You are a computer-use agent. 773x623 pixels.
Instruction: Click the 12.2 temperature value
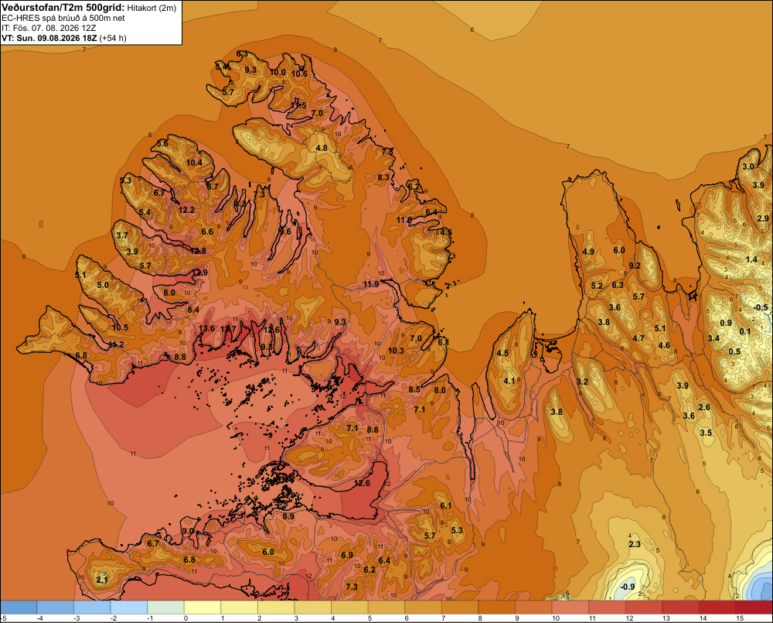click(x=186, y=210)
